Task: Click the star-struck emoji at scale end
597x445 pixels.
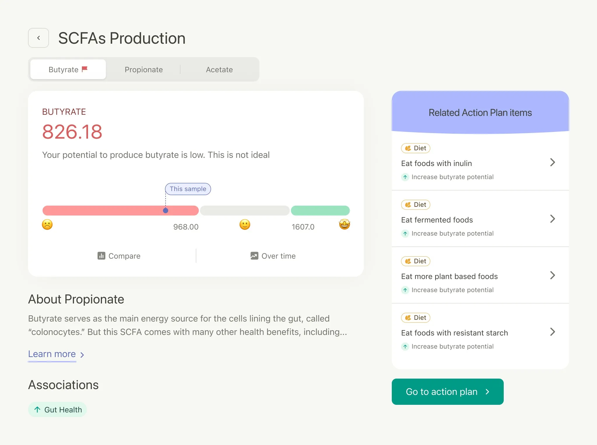Action: 344,224
